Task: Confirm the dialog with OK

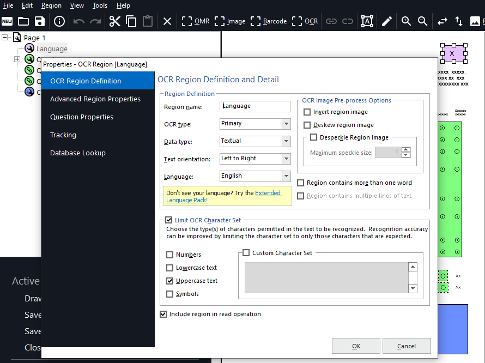Action: [x=356, y=346]
